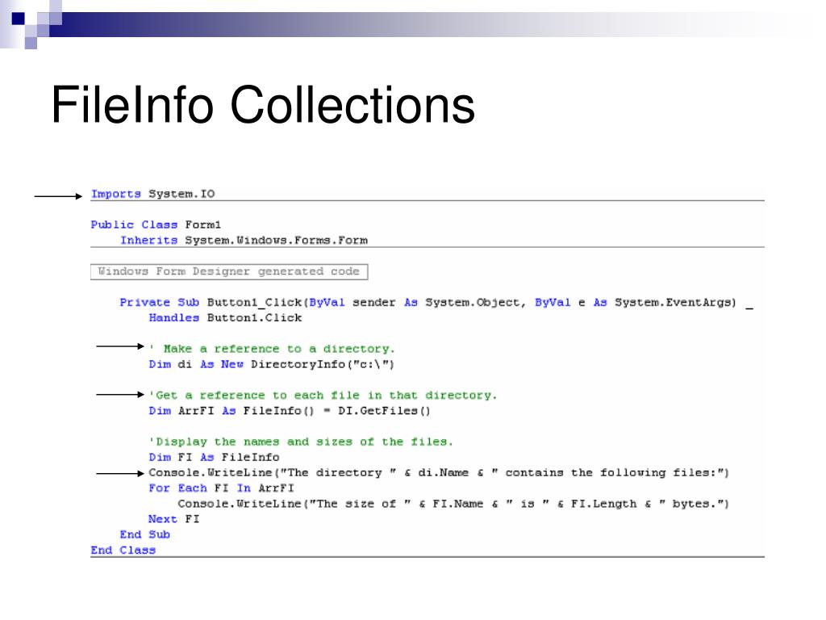Image resolution: width=826 pixels, height=620 pixels.
Task: Click the End Class line
Action: coord(123,551)
